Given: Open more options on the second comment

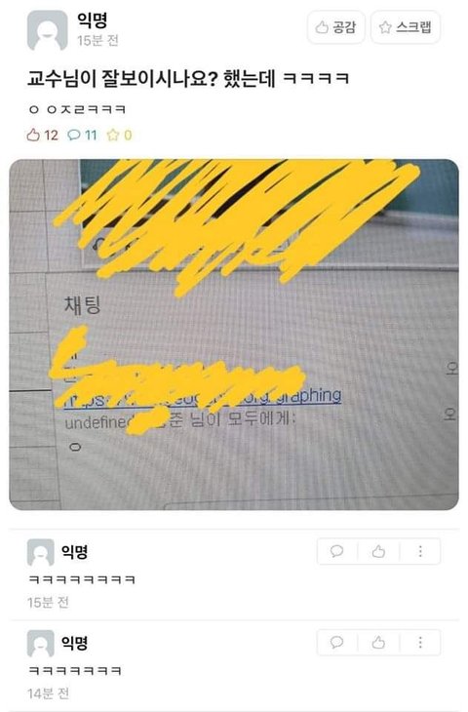Looking at the screenshot, I should point(420,642).
